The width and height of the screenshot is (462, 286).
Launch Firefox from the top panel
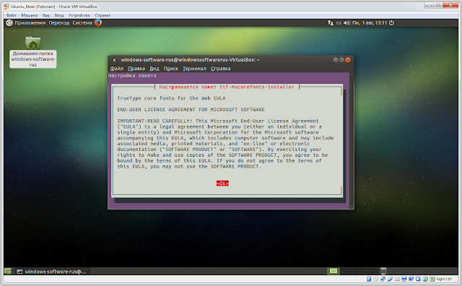[x=98, y=22]
